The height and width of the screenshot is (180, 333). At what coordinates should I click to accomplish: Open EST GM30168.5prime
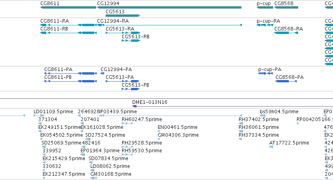click(111, 174)
